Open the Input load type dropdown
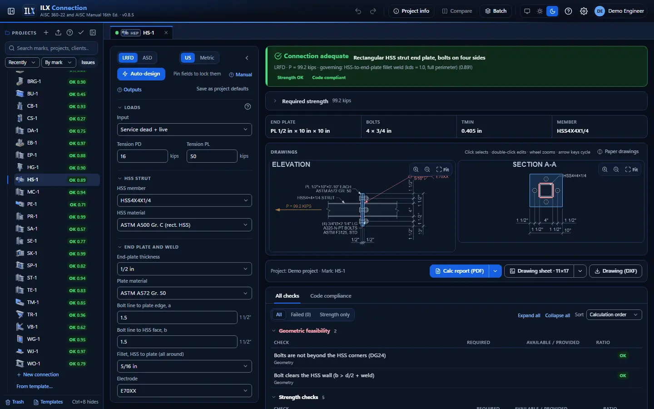654x409 pixels. coord(184,130)
